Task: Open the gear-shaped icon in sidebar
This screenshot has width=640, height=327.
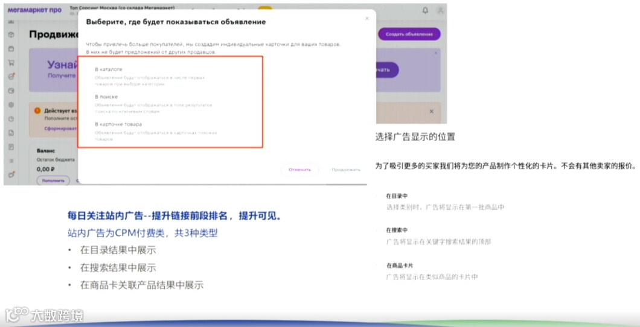Action: [x=11, y=105]
